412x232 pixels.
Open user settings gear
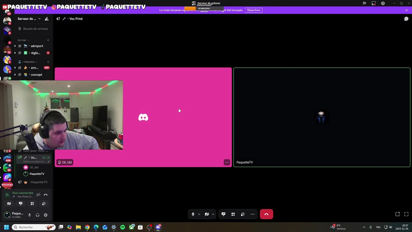pos(46,215)
